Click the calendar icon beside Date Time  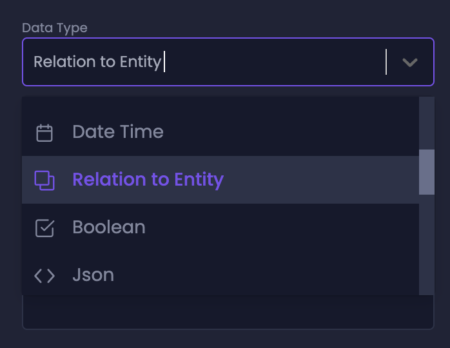[x=44, y=133]
